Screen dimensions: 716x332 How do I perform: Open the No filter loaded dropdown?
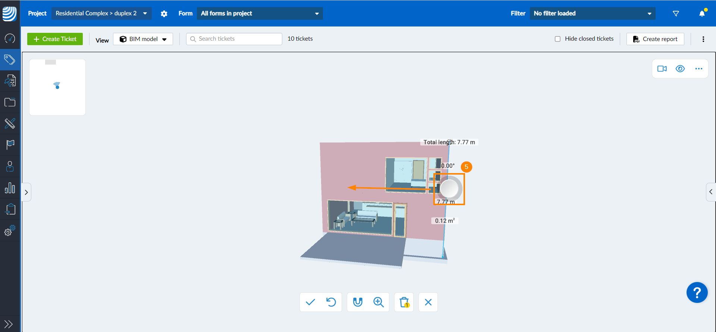[592, 13]
